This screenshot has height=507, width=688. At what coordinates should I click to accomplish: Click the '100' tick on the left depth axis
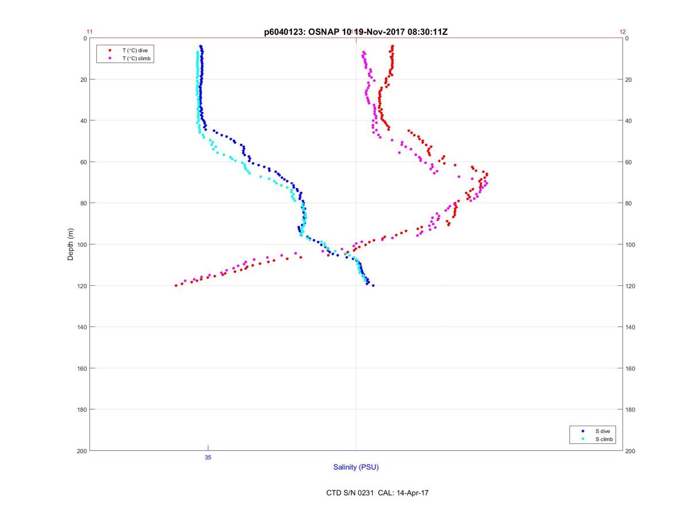pos(81,245)
